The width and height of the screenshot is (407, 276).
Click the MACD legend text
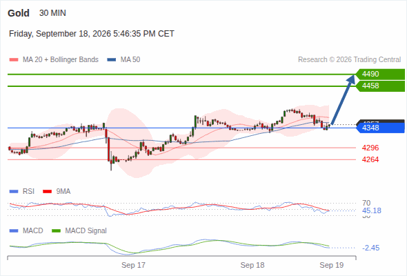pyautogui.click(x=32, y=231)
